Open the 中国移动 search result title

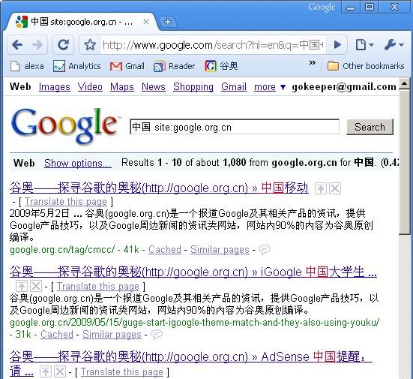[x=159, y=188]
